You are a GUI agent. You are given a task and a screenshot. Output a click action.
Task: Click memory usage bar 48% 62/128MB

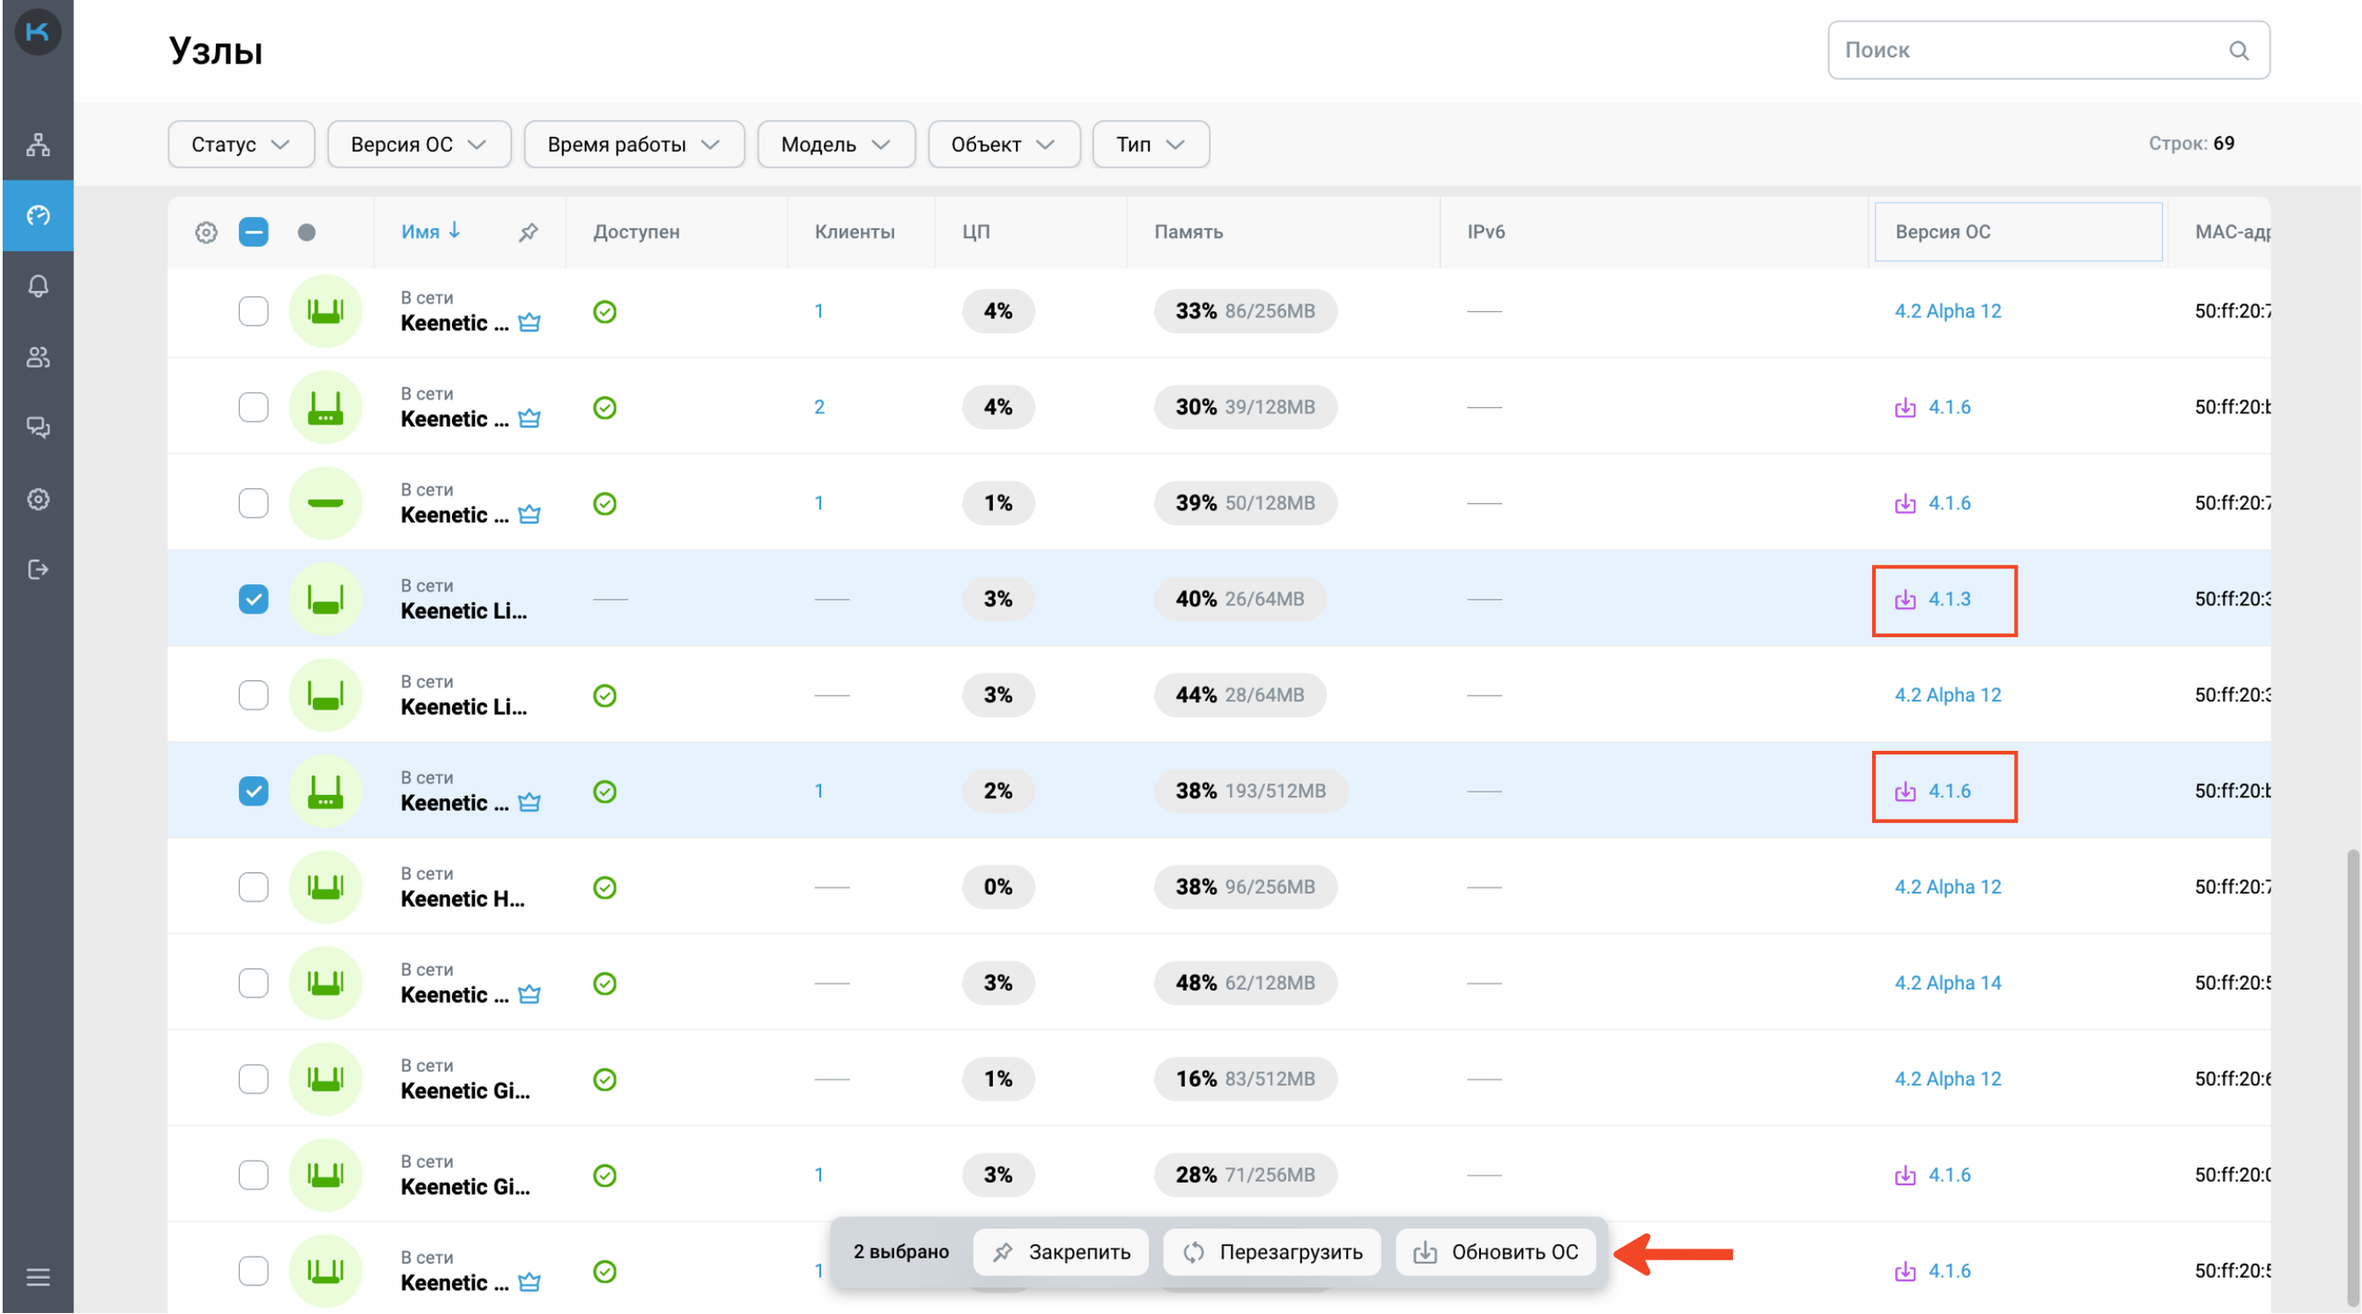coord(1245,984)
